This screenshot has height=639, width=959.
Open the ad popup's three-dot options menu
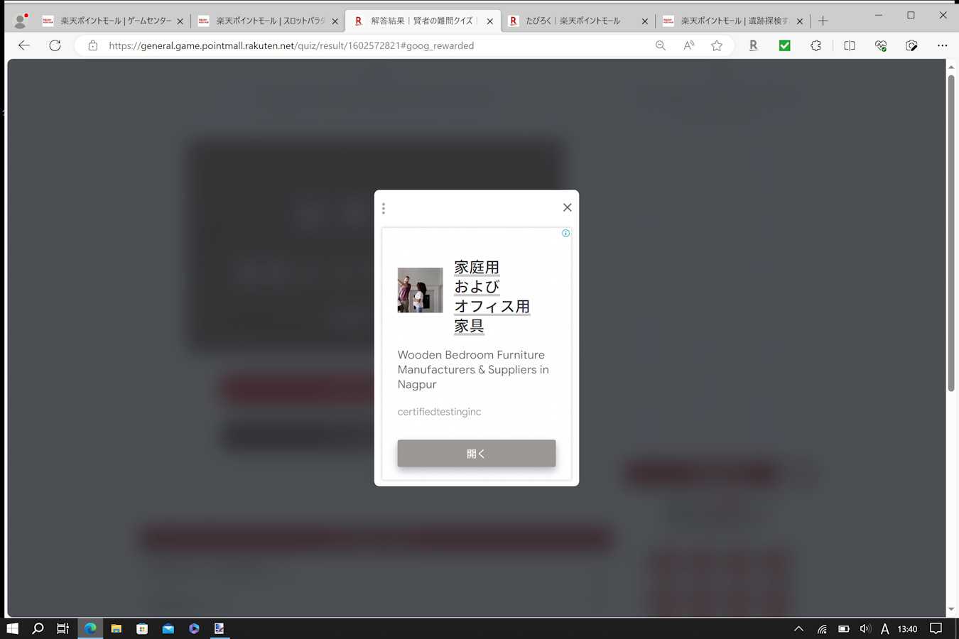[x=384, y=208]
